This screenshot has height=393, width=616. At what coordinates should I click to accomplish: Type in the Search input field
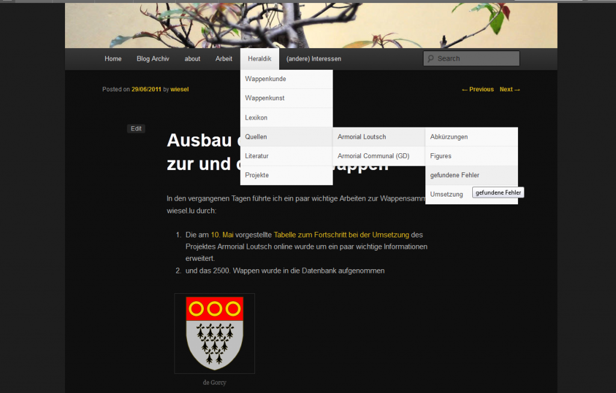[x=476, y=59]
